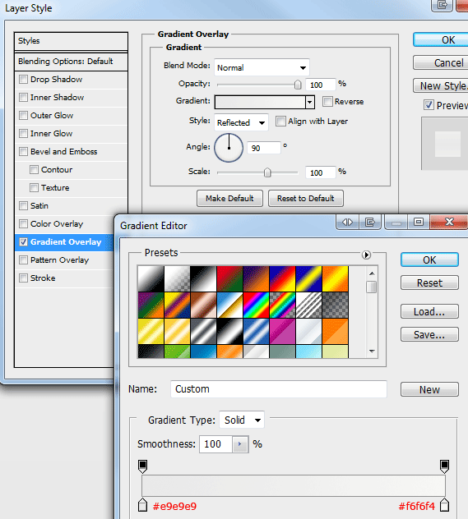Image resolution: width=468 pixels, height=519 pixels.
Task: Choose the orange-yellow-orange gradient preset
Action: [x=335, y=278]
